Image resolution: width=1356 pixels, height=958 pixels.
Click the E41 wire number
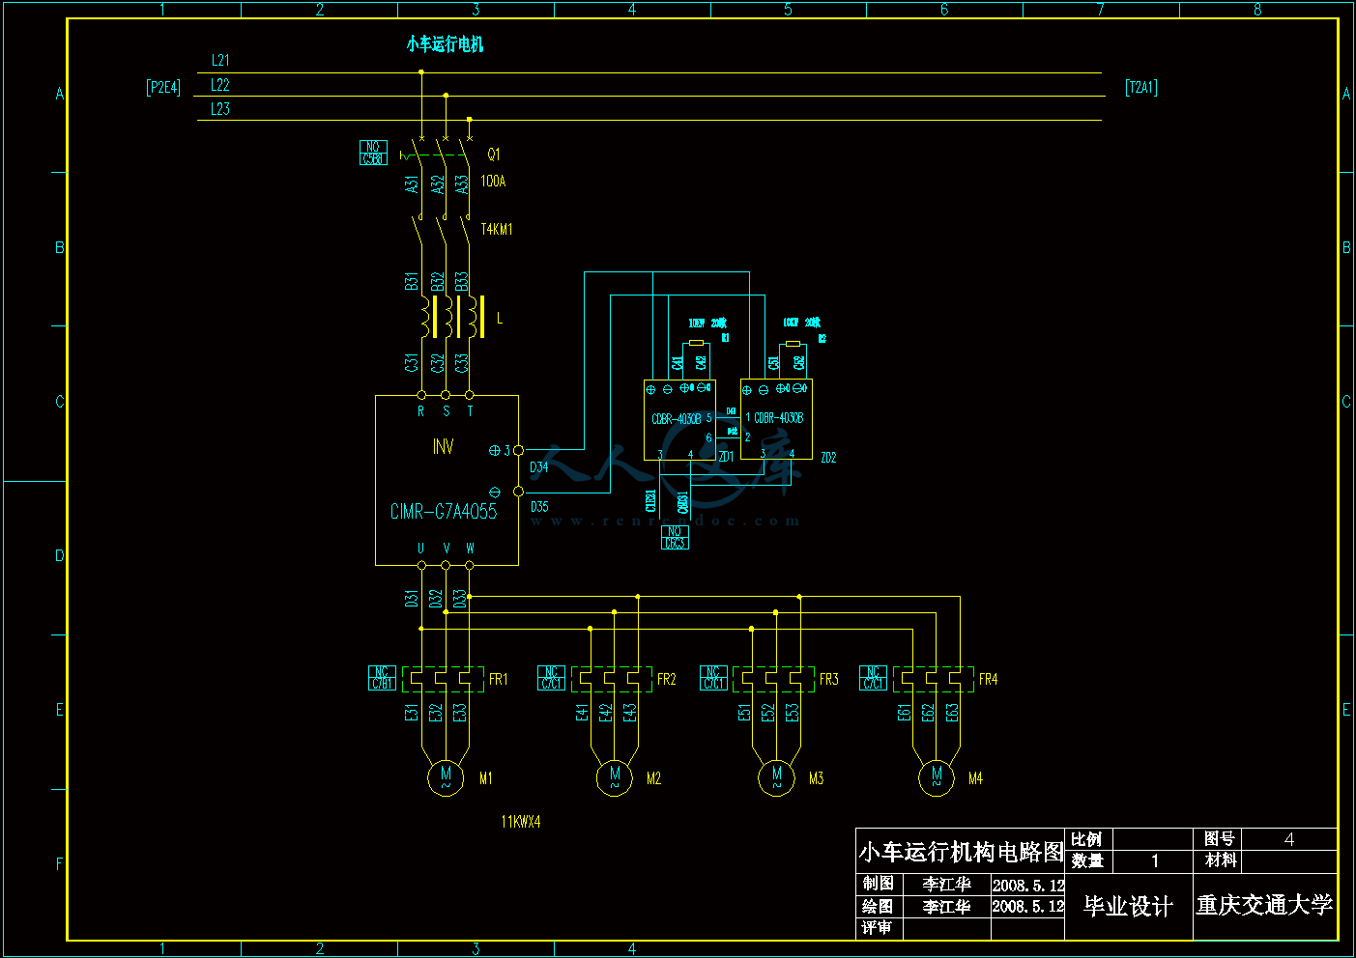tap(582, 713)
